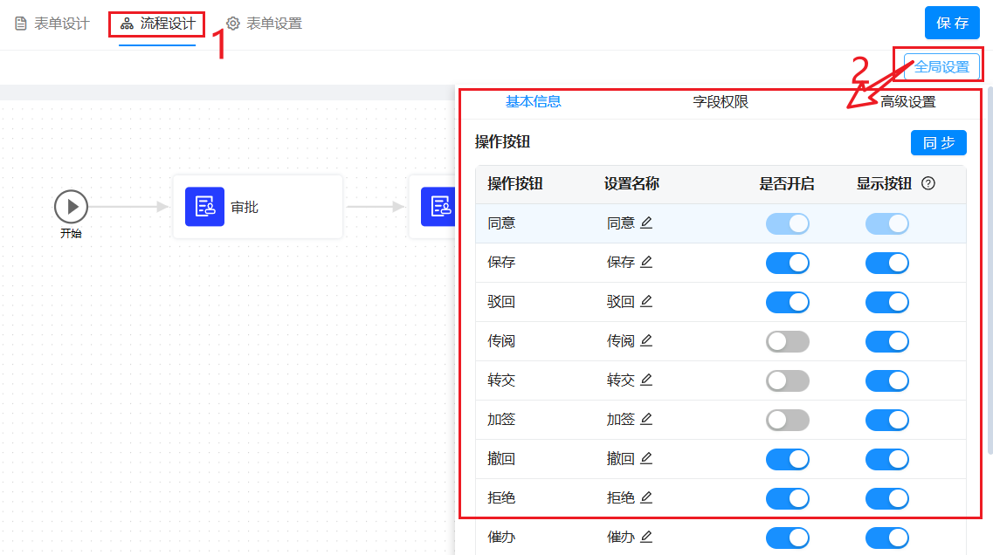Click the 审批 approval node icon
Viewport: 993px width, 555px height.
[204, 207]
